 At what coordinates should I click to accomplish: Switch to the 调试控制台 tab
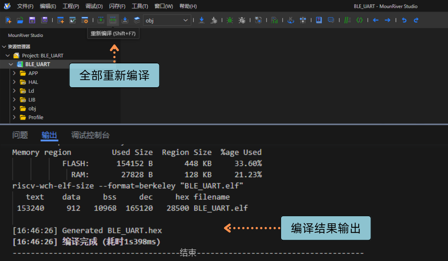[90, 135]
